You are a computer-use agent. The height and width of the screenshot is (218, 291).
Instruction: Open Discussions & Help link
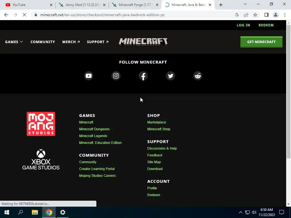162,148
